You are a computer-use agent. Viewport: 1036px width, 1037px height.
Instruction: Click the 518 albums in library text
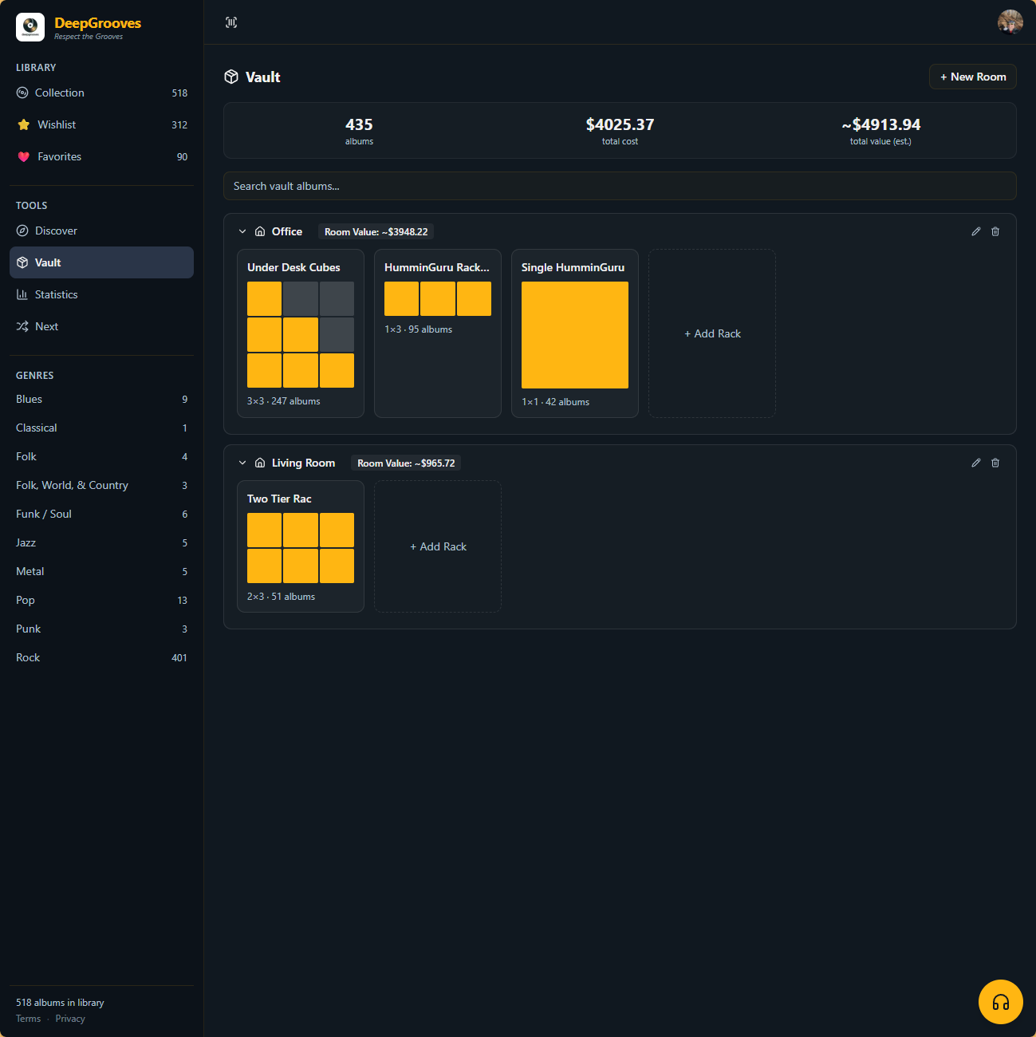point(60,1003)
